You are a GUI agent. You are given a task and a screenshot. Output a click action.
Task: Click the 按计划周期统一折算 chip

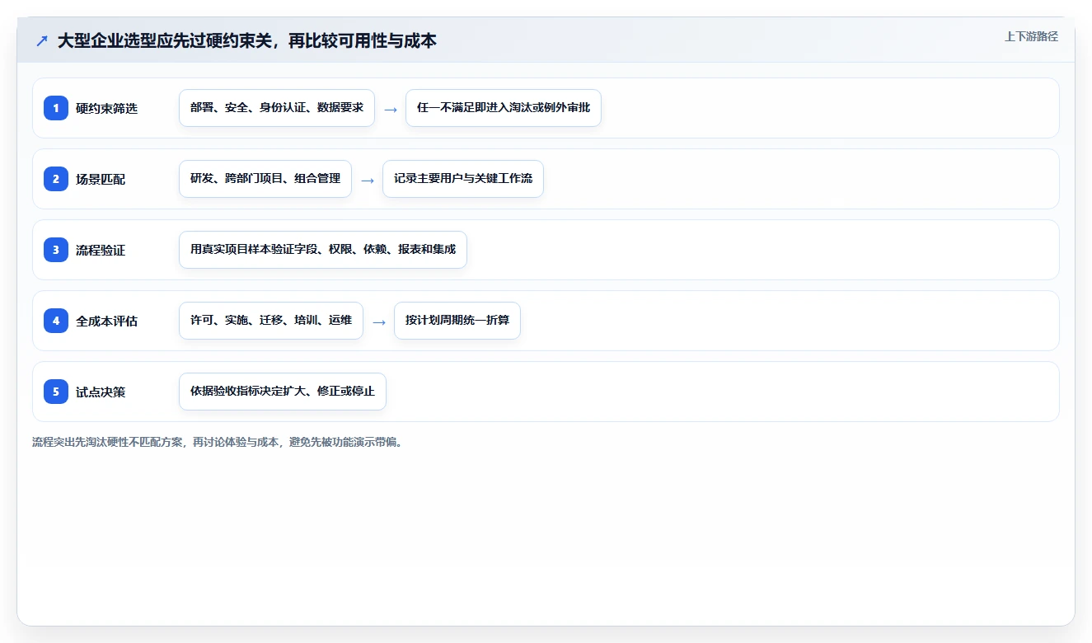click(x=457, y=321)
